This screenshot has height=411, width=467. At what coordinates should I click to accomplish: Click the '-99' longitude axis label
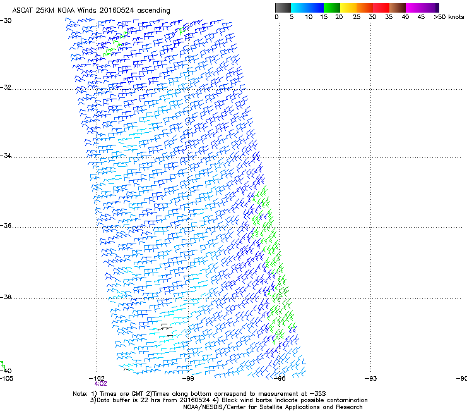(188, 379)
